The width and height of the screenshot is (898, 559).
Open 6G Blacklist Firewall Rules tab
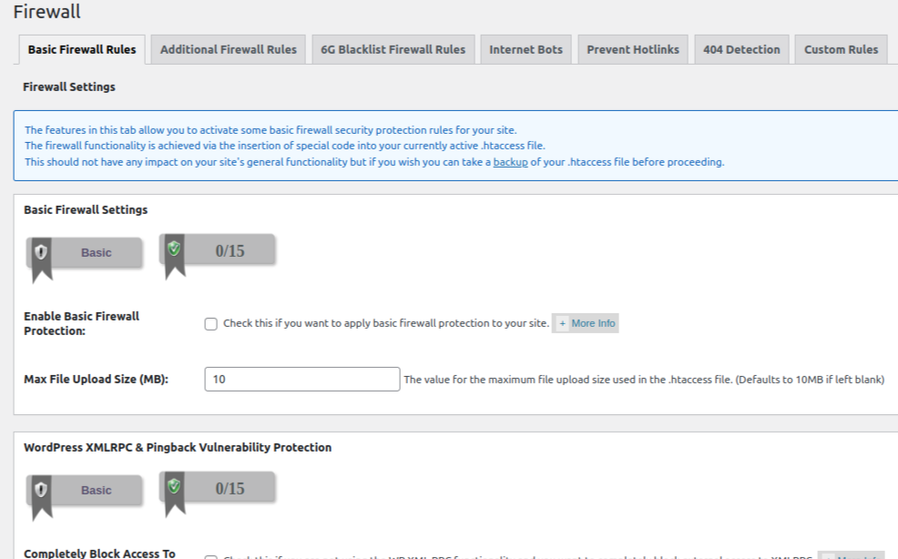coord(393,50)
